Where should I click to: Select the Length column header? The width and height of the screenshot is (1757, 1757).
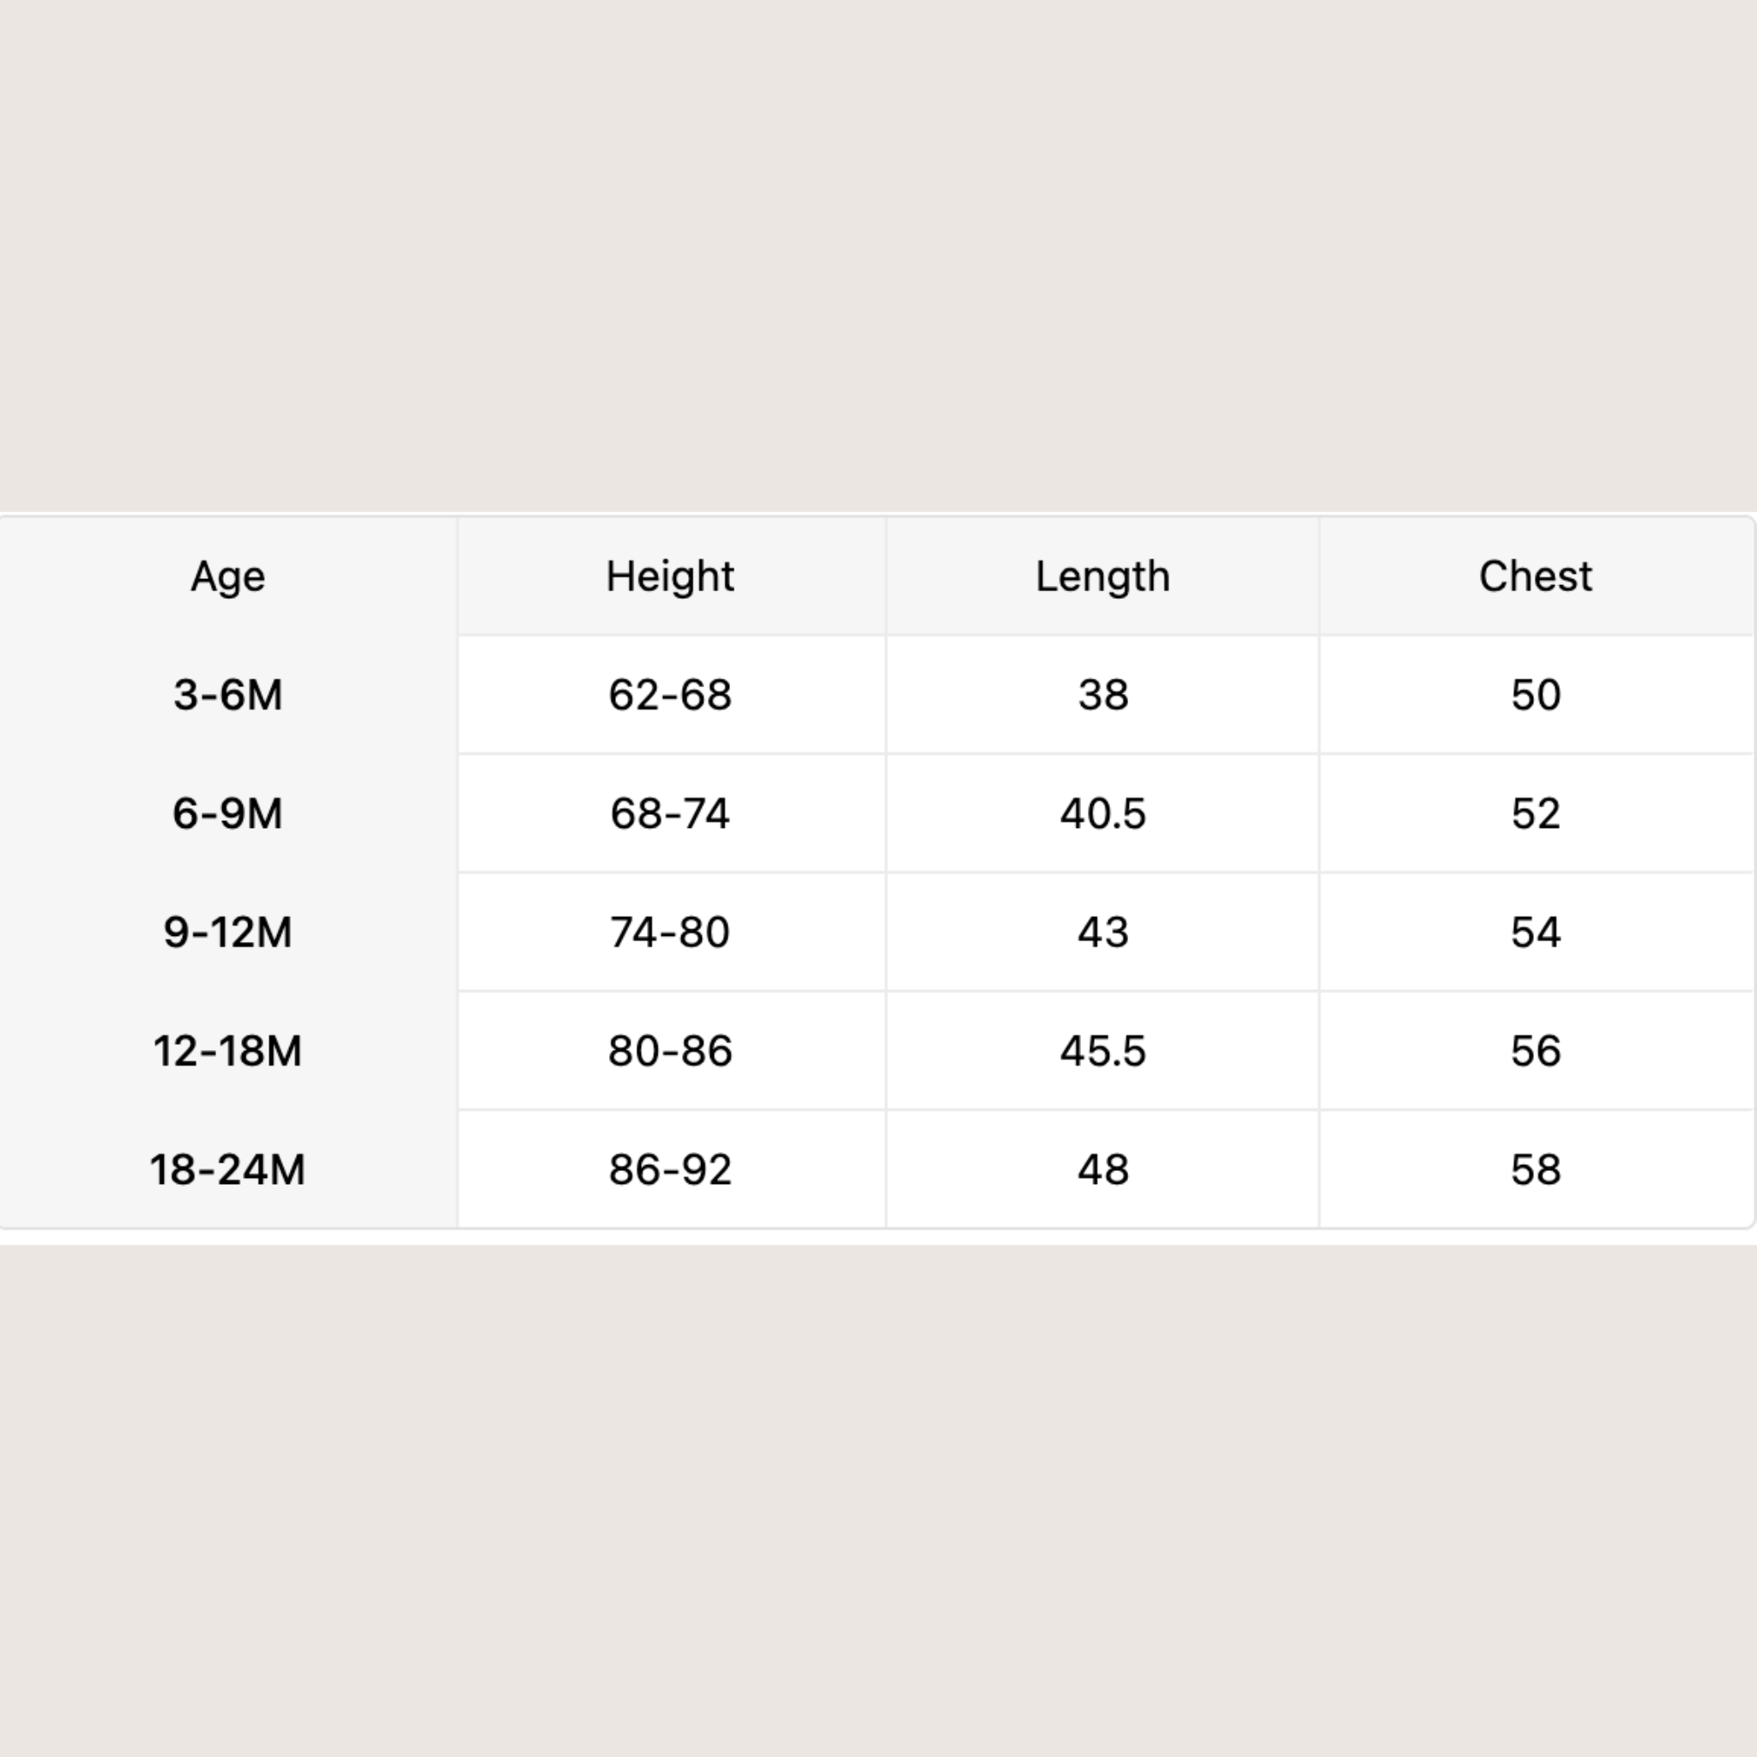1102,577
